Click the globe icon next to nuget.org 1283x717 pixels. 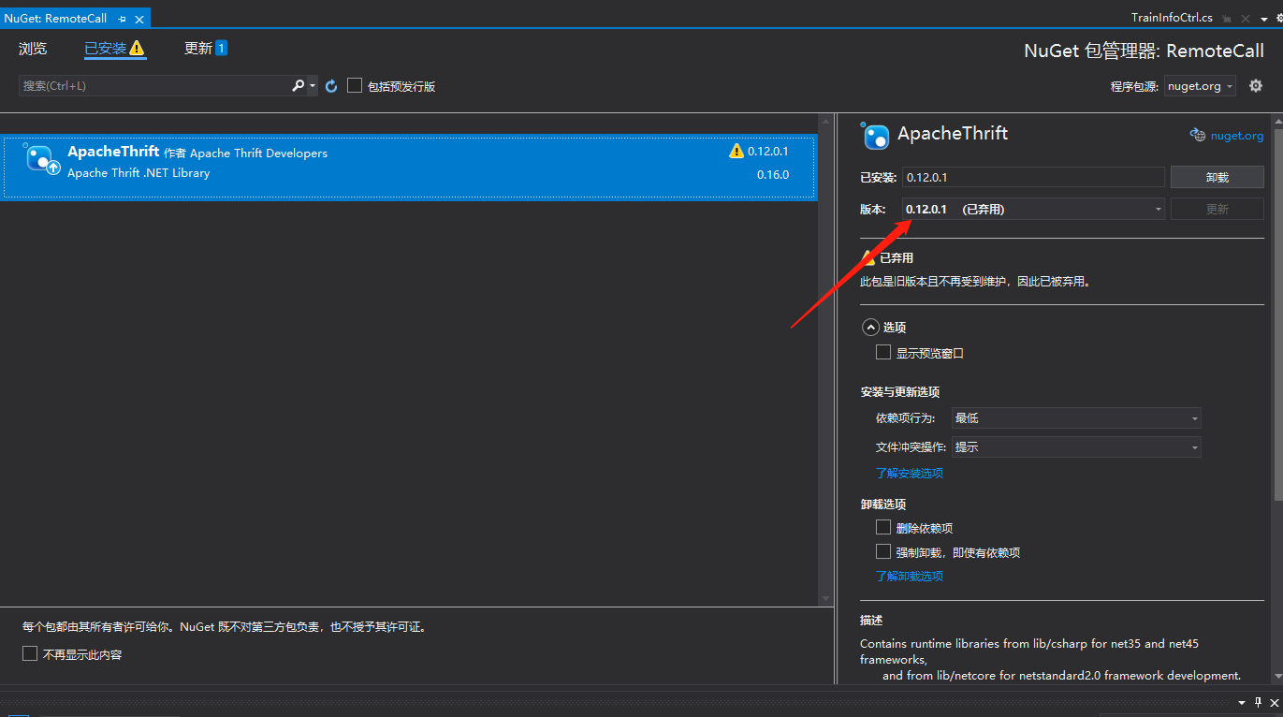point(1197,135)
